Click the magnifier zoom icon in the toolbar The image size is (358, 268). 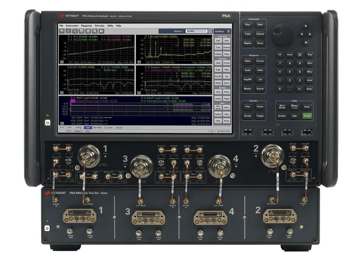(95, 31)
